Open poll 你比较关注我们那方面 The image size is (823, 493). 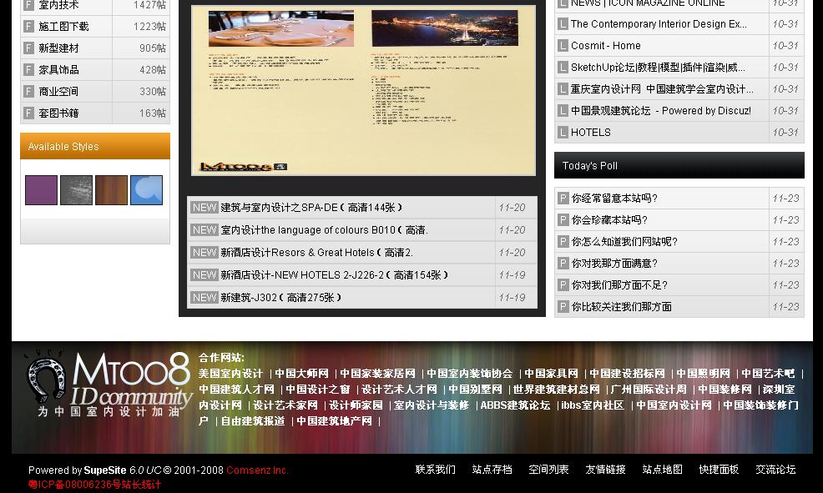click(622, 306)
